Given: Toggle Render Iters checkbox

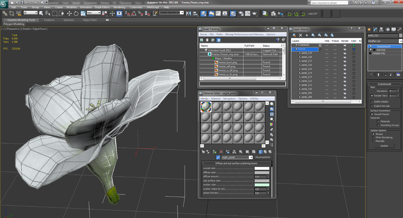Looking at the screenshot, I should coord(372,96).
